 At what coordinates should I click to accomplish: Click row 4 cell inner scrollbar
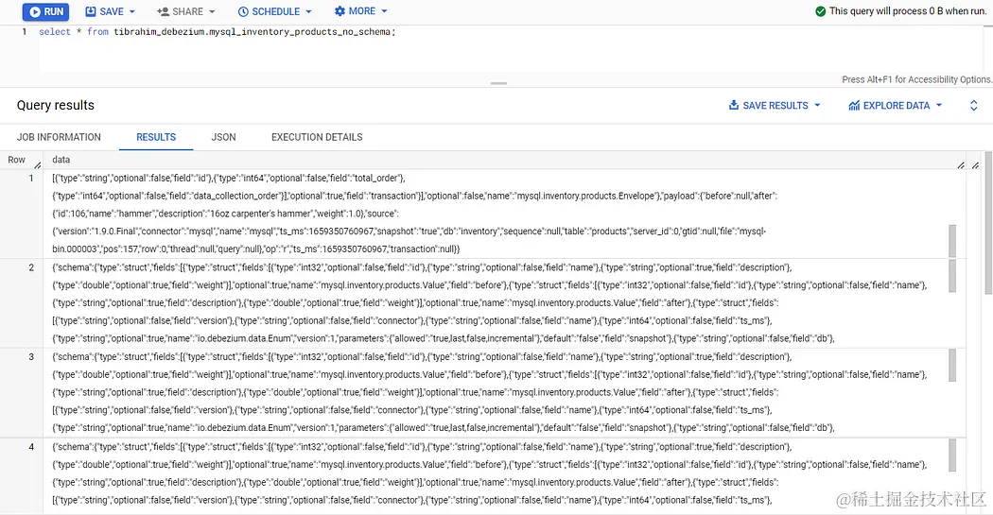coord(952,455)
